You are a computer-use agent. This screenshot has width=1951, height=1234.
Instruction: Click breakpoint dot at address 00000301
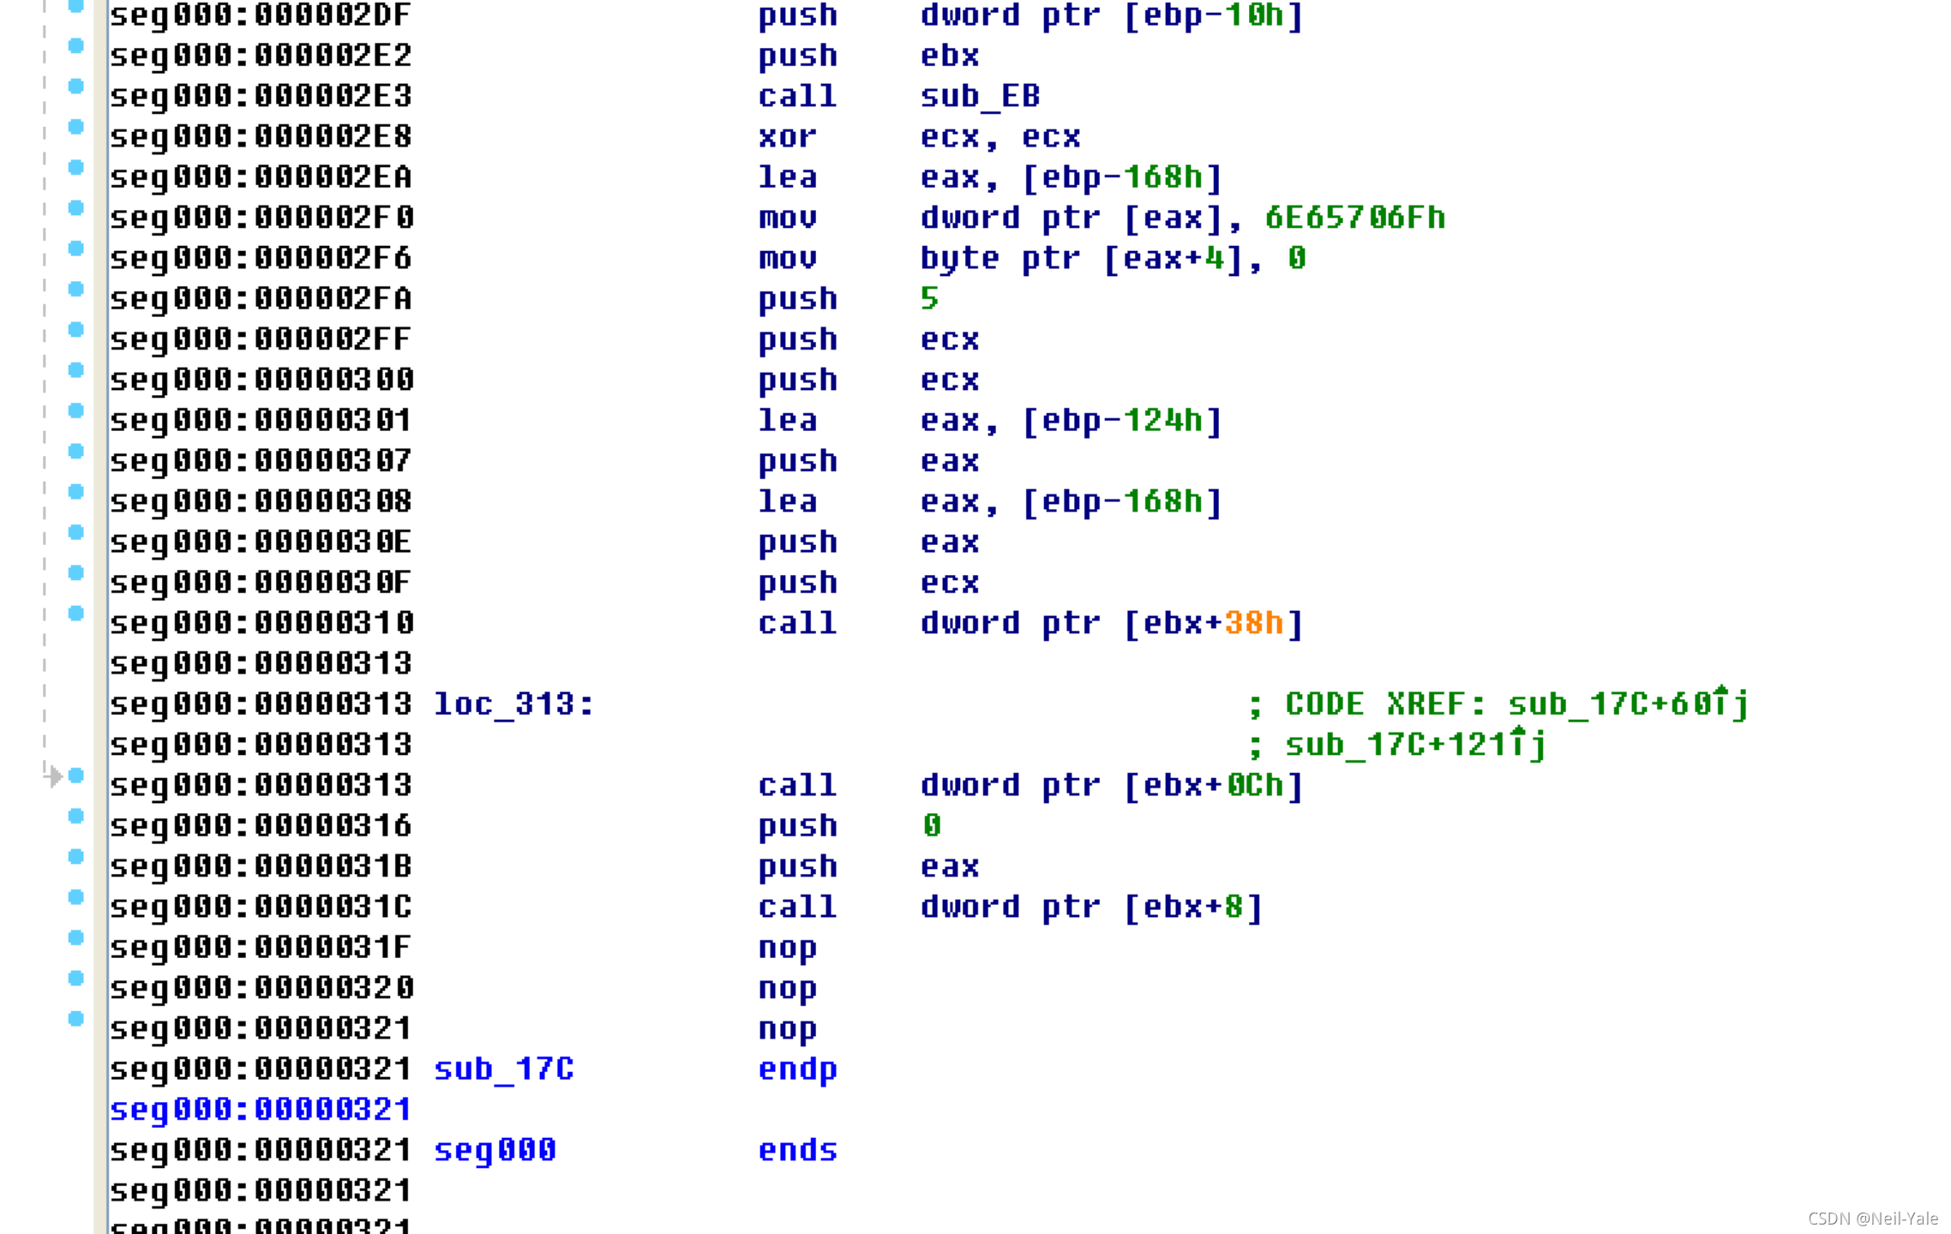coord(75,410)
